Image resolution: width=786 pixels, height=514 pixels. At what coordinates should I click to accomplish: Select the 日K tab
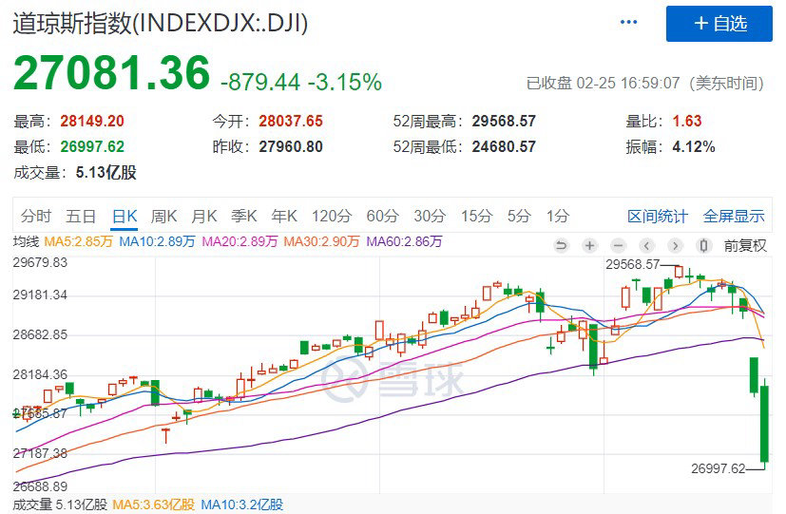tap(125, 217)
